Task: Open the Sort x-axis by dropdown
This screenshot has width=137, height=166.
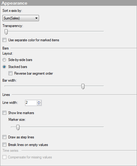Action: tap(21, 18)
